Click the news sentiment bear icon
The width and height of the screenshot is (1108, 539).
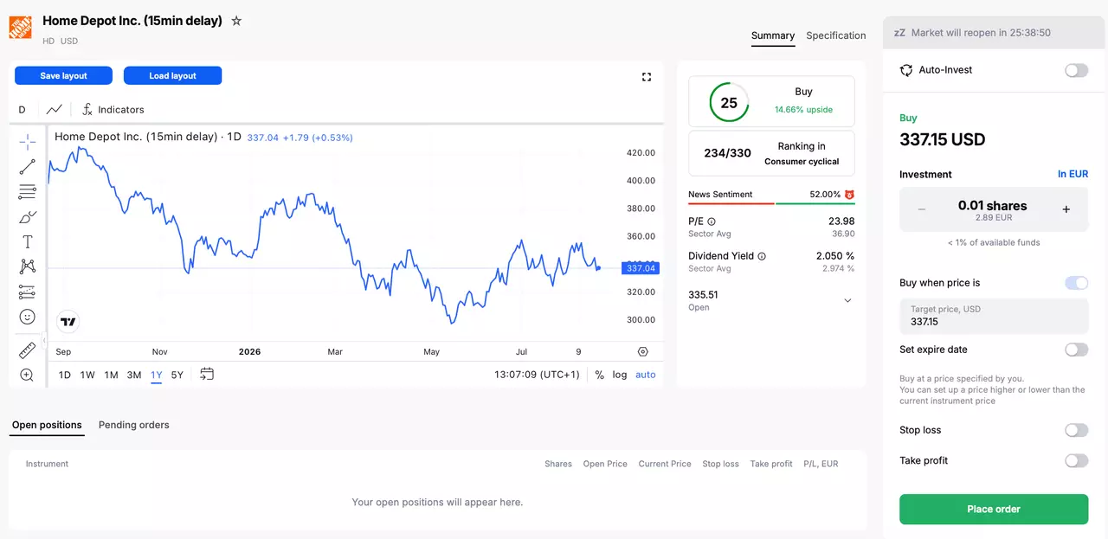(x=849, y=195)
